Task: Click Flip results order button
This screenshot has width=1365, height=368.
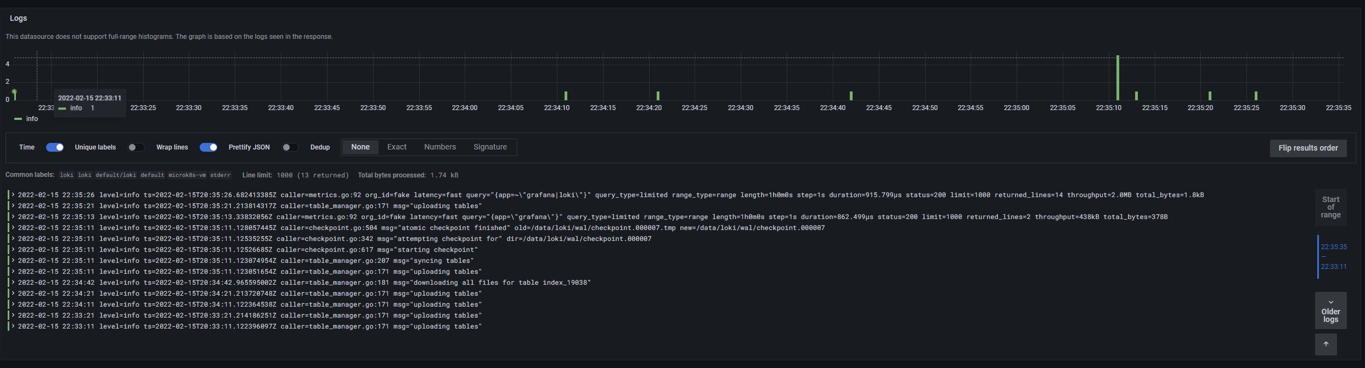Action: pos(1308,148)
